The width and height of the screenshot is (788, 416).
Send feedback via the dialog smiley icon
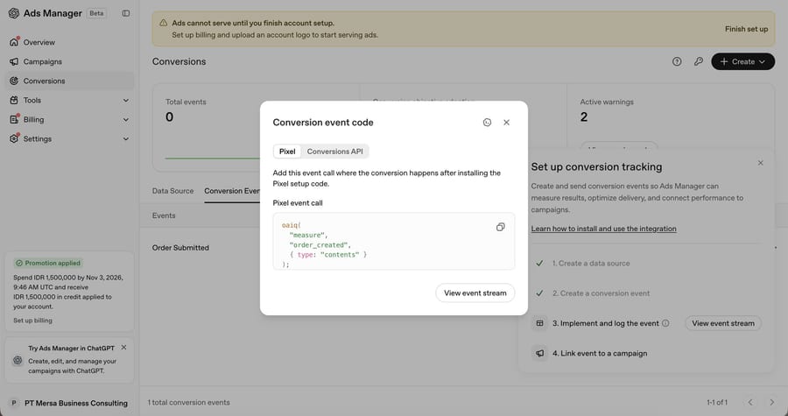click(487, 123)
